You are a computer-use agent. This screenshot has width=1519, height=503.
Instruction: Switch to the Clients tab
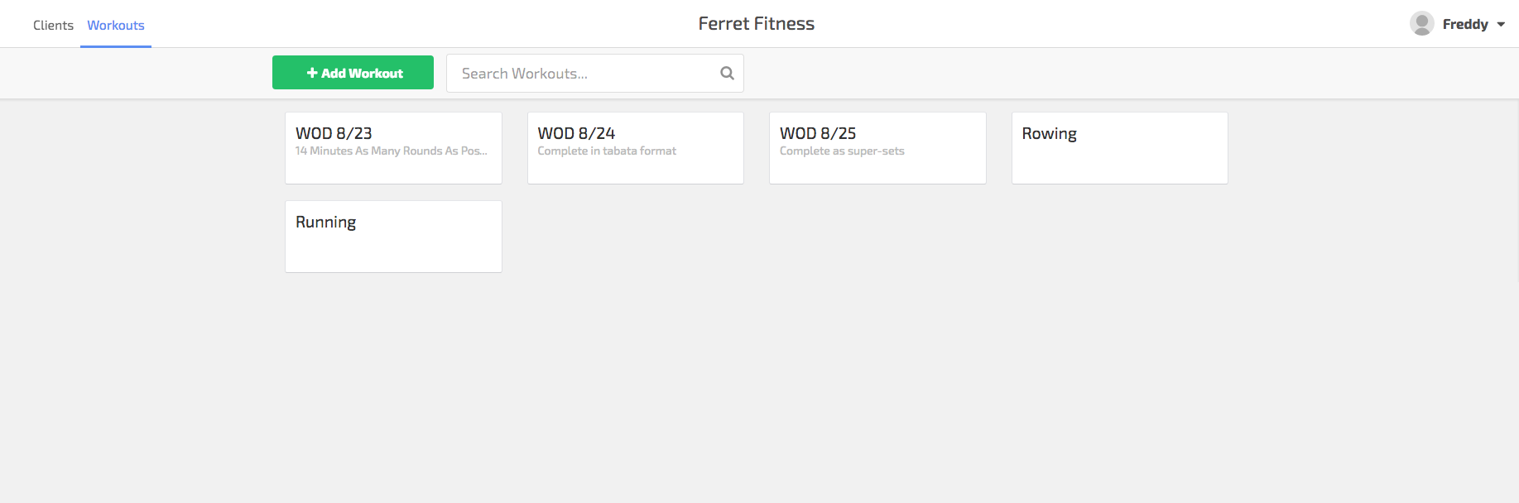53,26
